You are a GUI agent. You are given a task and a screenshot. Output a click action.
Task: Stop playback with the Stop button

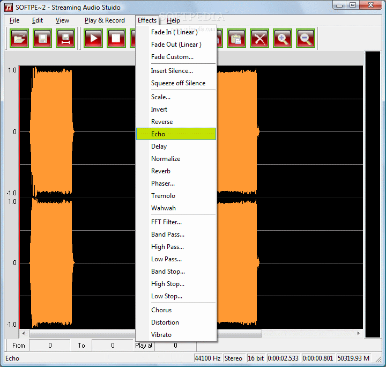point(116,38)
